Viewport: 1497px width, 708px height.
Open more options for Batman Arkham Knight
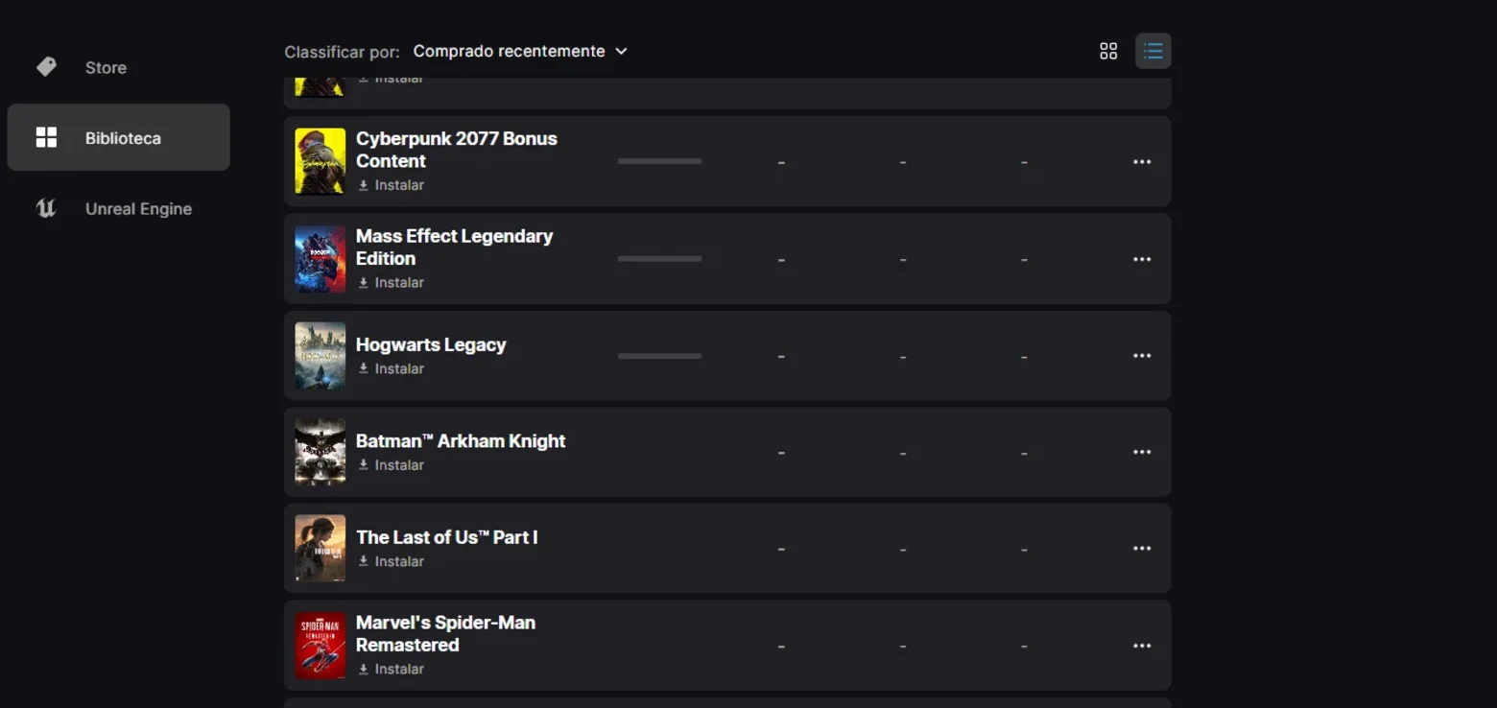[1142, 452]
